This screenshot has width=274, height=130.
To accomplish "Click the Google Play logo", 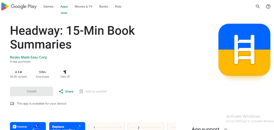I will point(19,7).
